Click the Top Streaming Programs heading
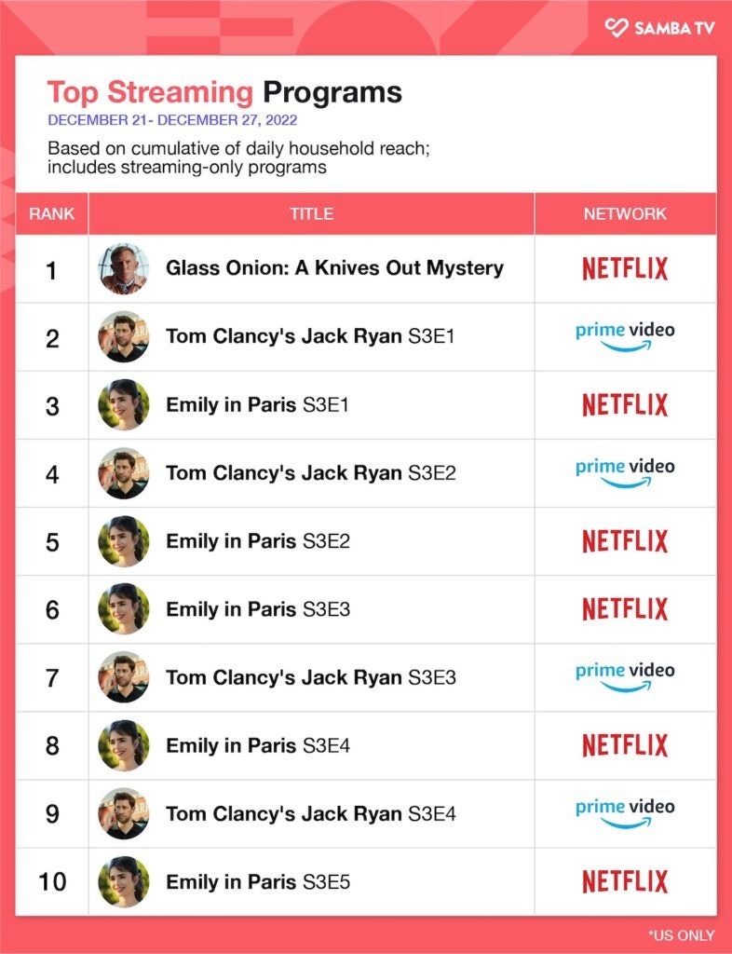The width and height of the screenshot is (732, 954). [x=224, y=92]
